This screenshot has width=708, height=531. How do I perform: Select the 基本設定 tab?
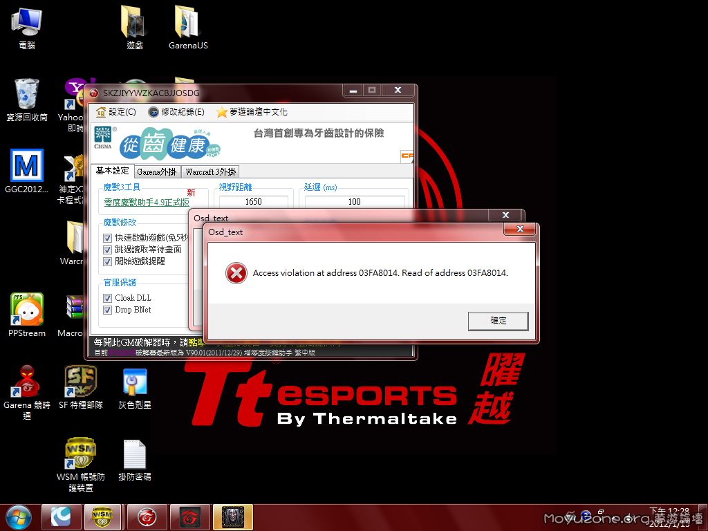click(x=113, y=171)
